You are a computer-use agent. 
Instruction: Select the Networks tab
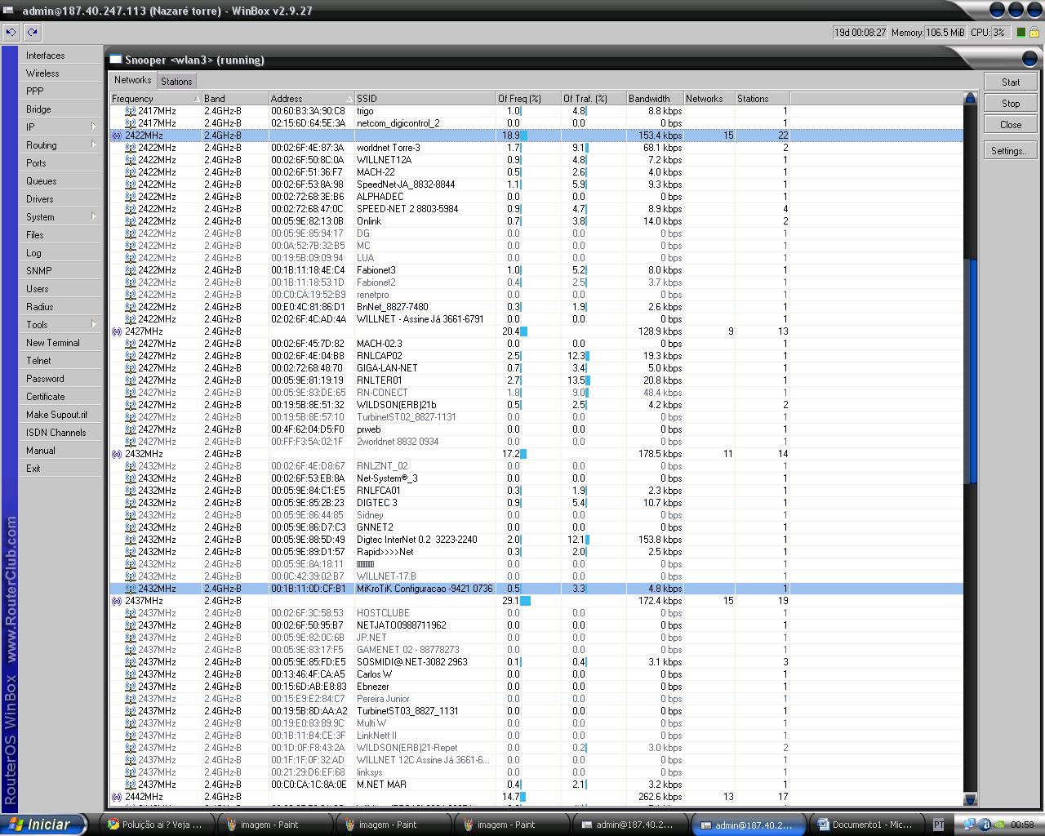[132, 80]
